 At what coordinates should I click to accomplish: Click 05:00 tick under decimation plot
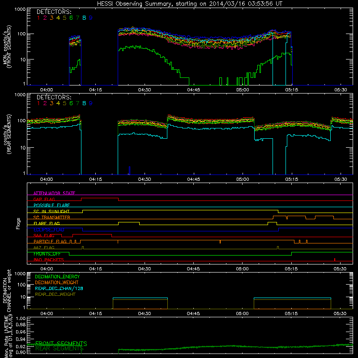click(243, 314)
